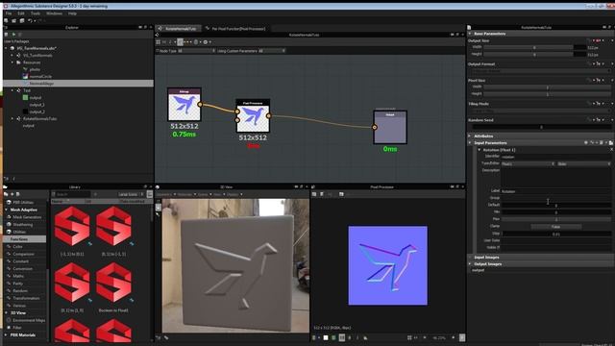This screenshot has width=615, height=346.
Task: Select Transformation function category
Action: [26, 298]
